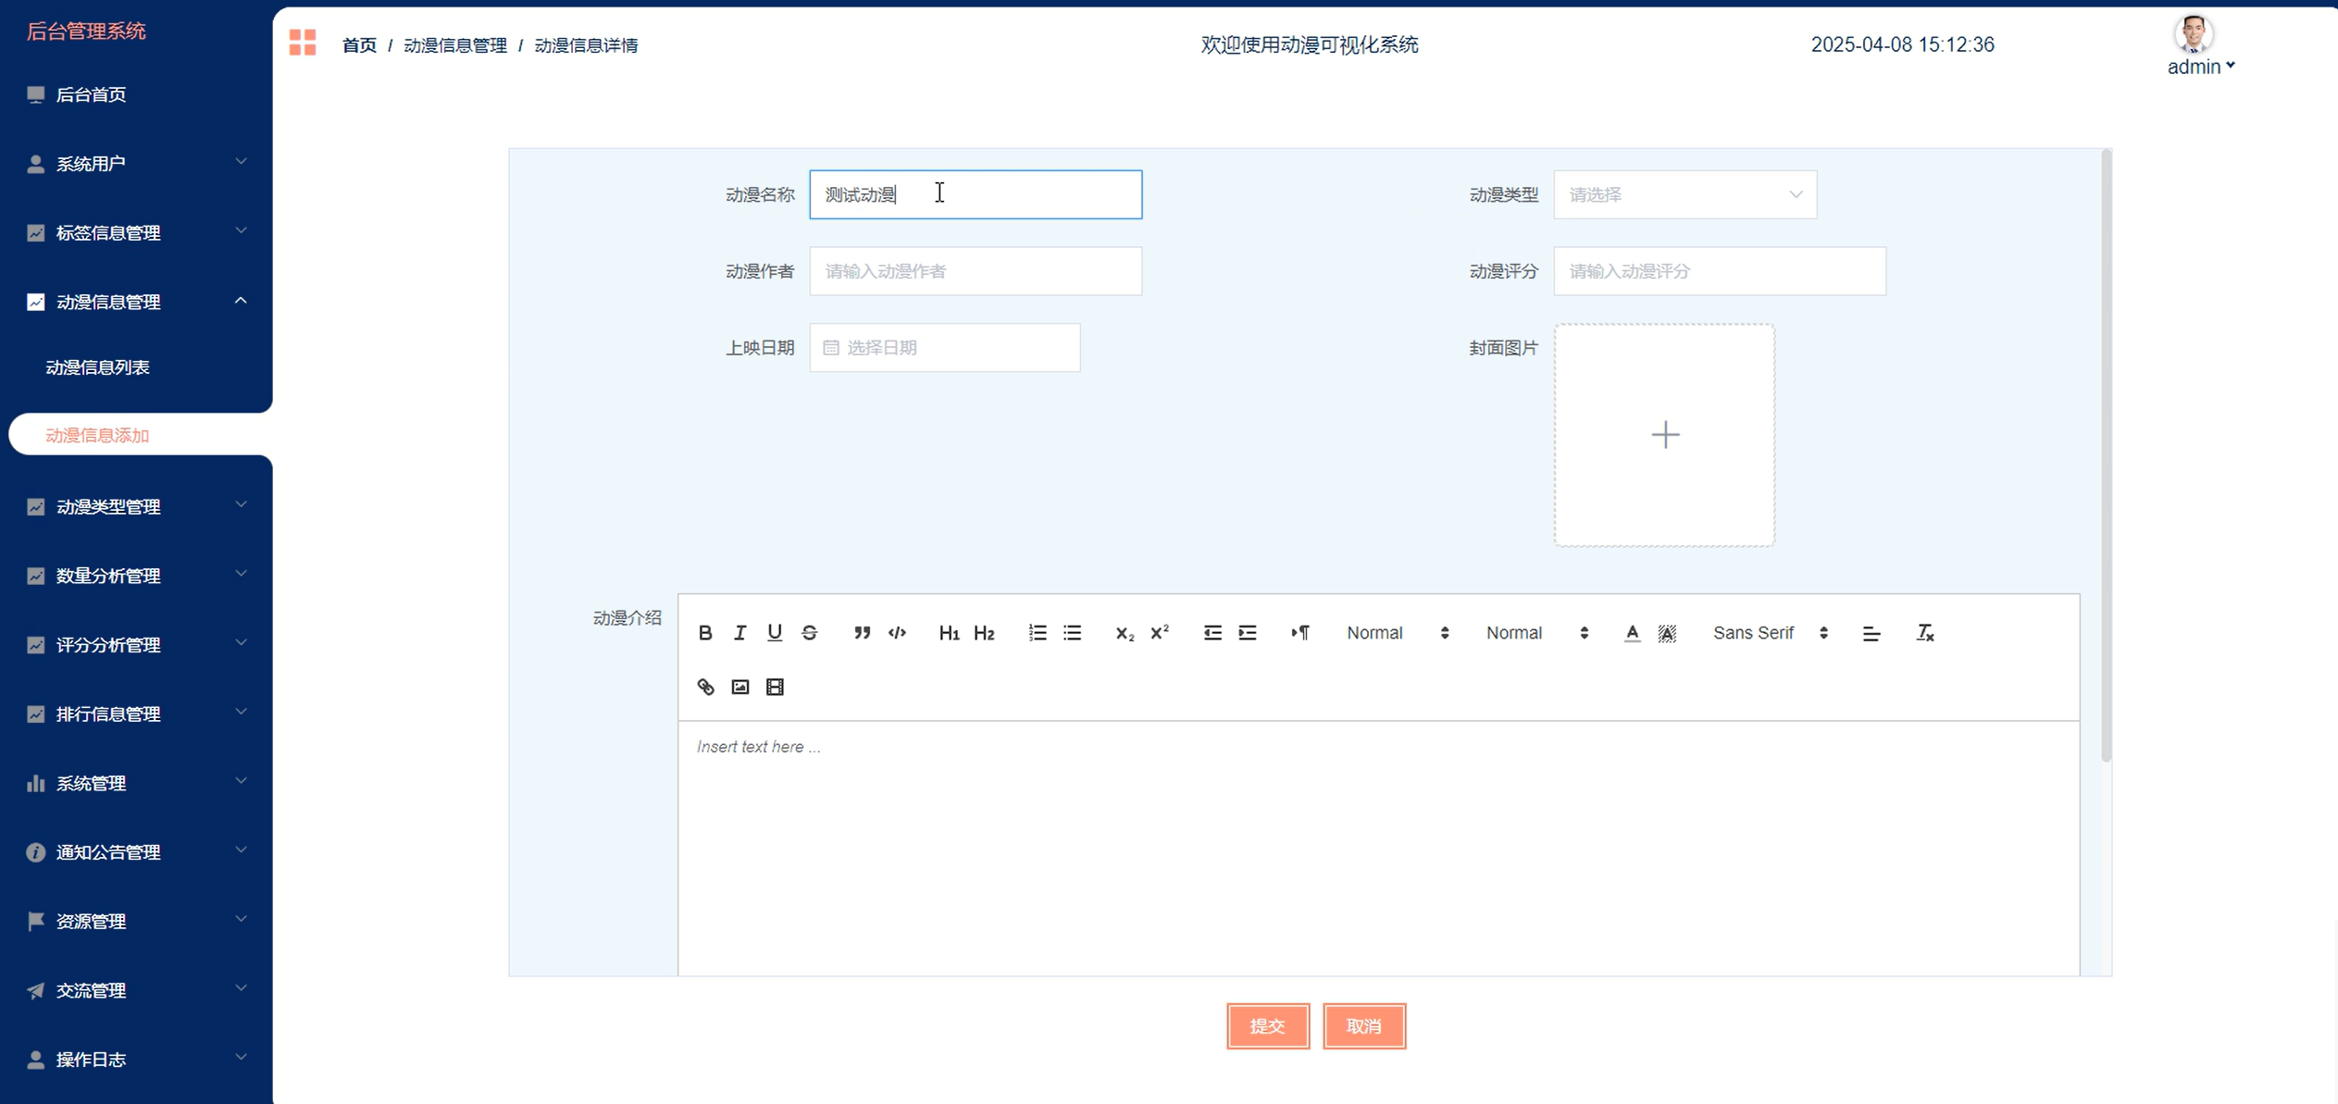Toggle bold formatting in editor toolbar
Image resolution: width=2338 pixels, height=1104 pixels.
[705, 633]
